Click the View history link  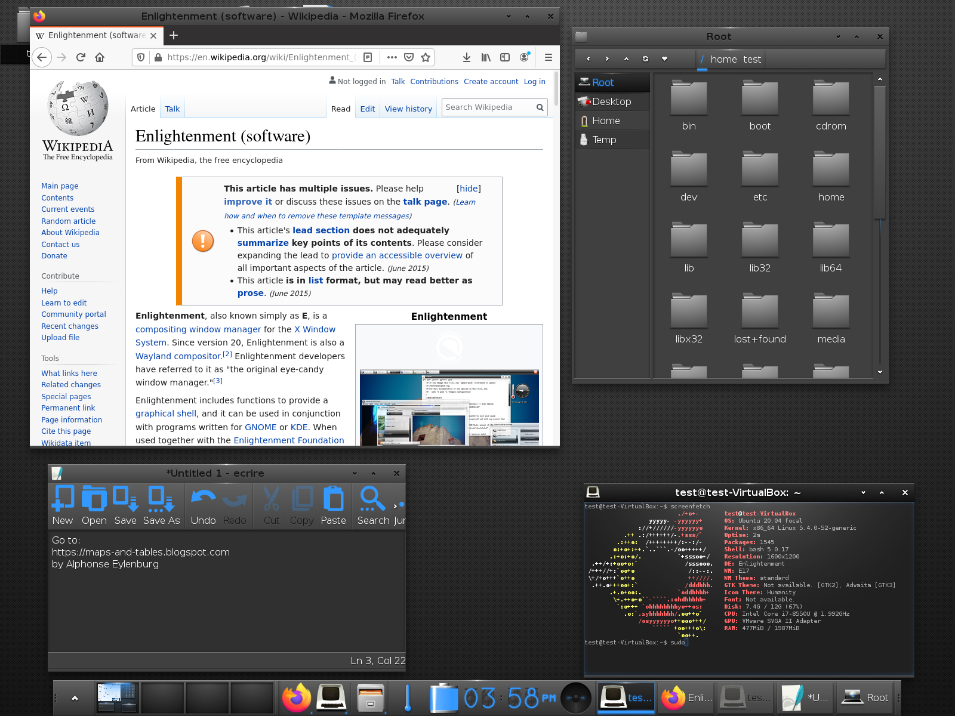(408, 109)
